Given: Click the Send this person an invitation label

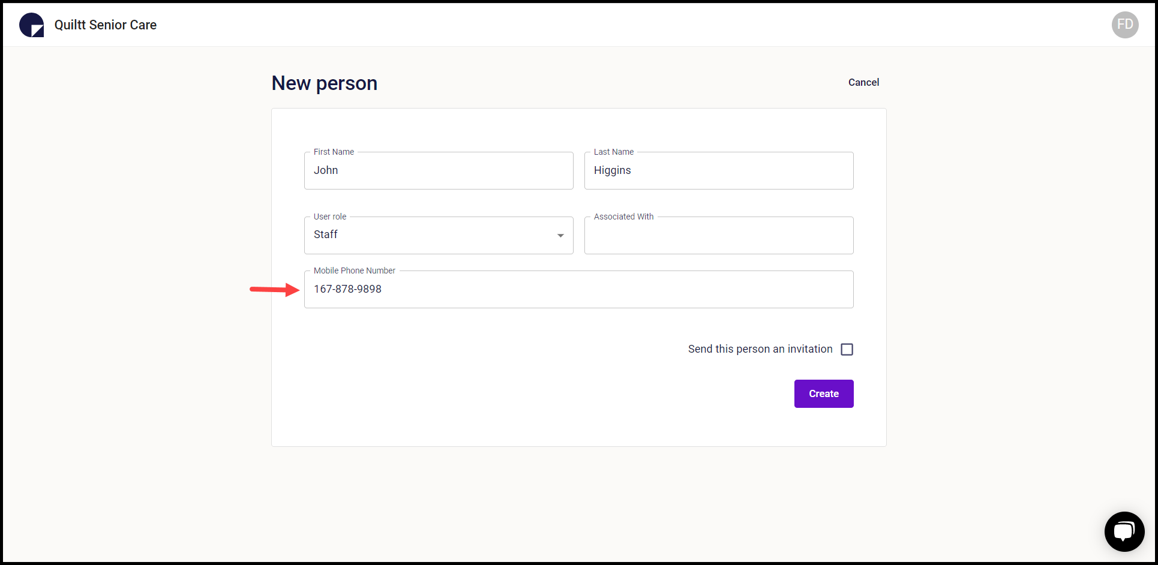Looking at the screenshot, I should (760, 348).
